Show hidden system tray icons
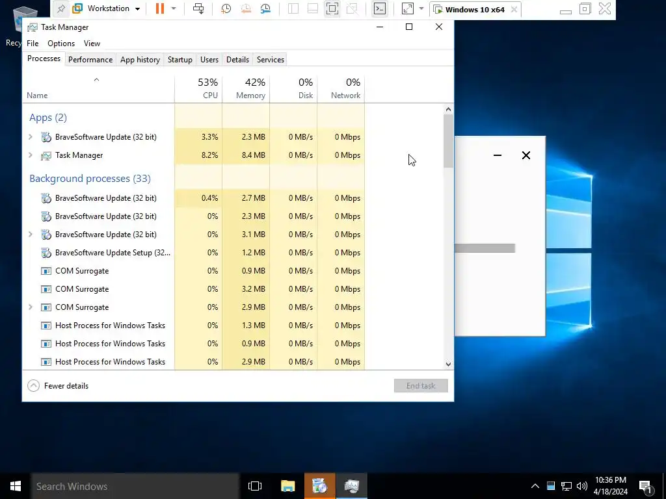The height and width of the screenshot is (499, 666). 535,486
